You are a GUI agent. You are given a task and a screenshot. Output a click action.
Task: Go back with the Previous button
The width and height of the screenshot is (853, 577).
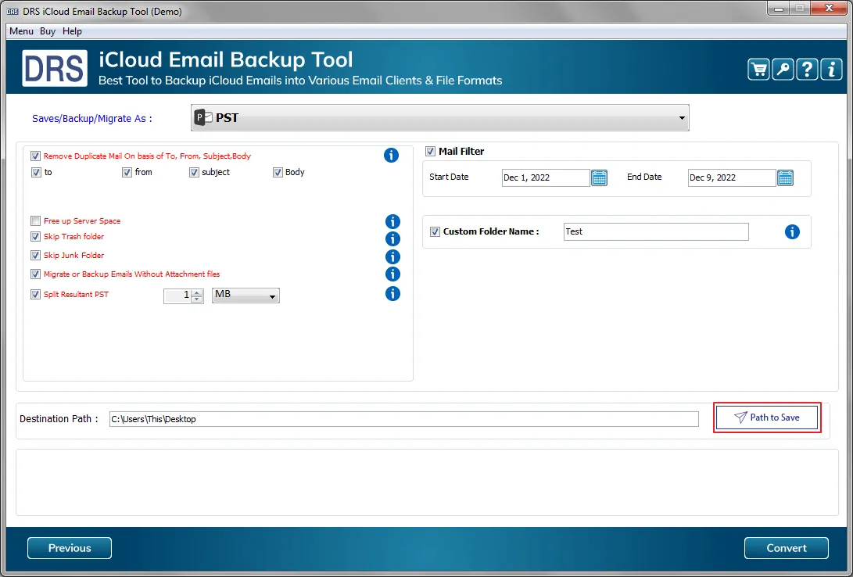70,548
